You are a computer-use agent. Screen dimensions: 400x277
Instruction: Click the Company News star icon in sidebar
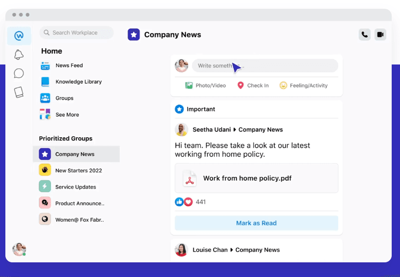click(45, 154)
